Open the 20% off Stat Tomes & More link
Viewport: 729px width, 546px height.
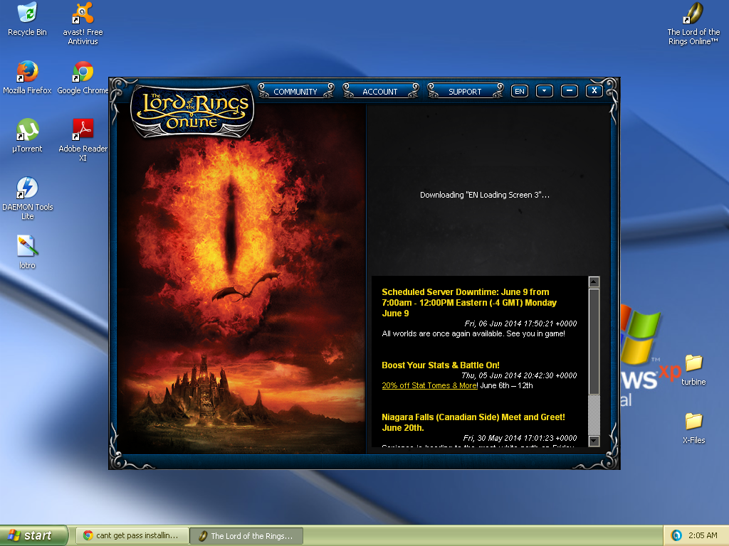[429, 385]
